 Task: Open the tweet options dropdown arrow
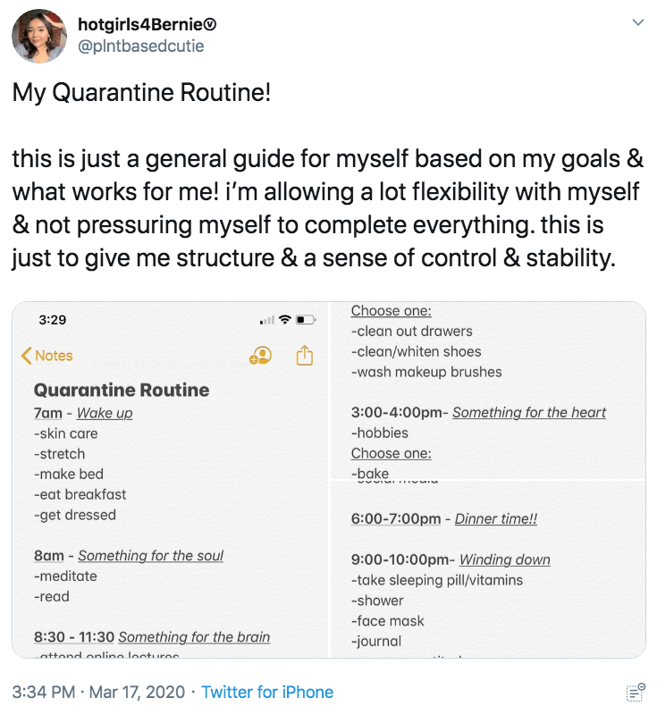639,20
